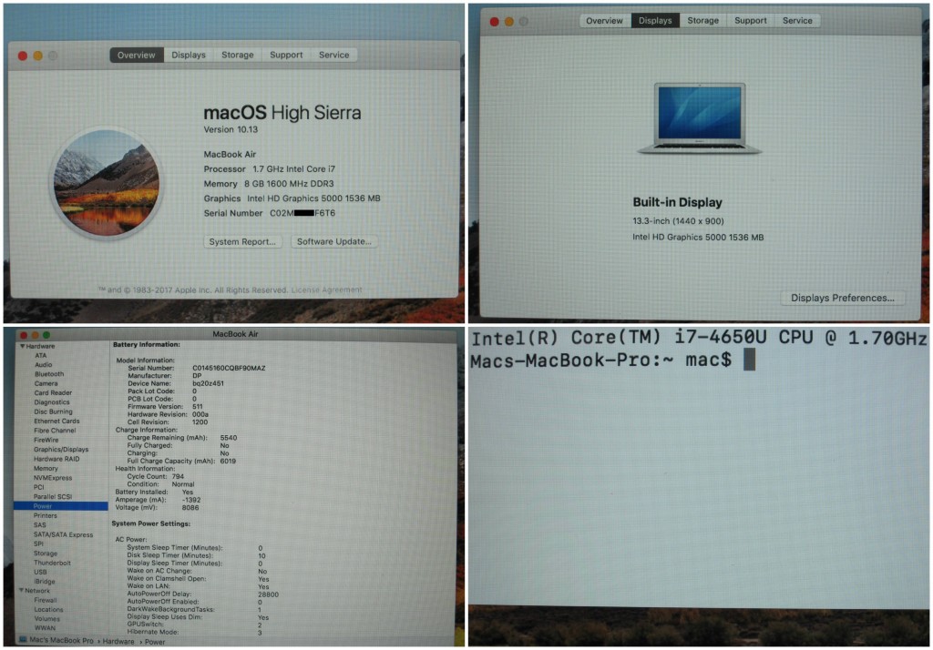Select Volumes under Network

(47, 618)
